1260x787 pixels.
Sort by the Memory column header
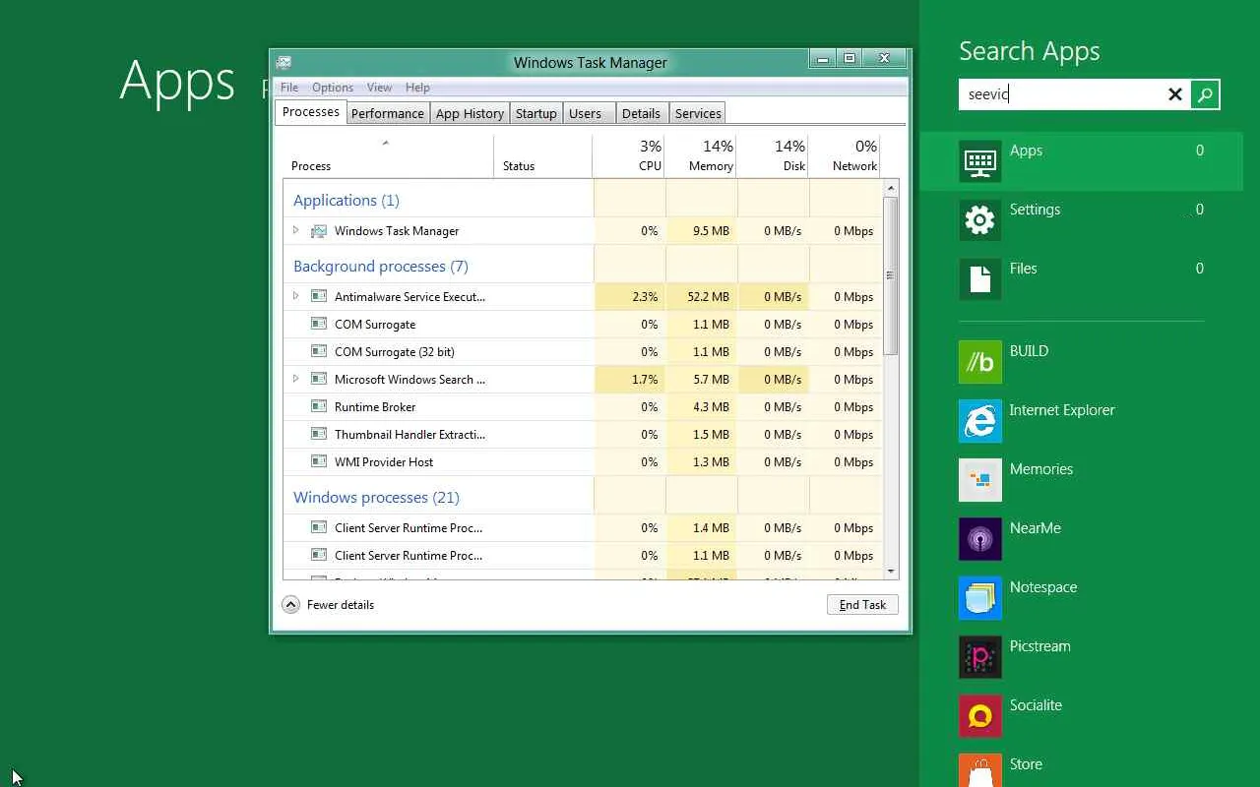701,155
